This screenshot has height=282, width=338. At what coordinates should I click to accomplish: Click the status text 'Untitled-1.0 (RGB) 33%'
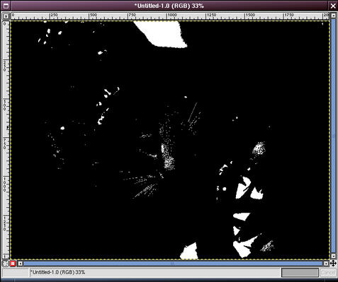(x=57, y=272)
